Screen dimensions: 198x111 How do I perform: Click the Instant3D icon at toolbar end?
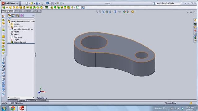point(83,7)
